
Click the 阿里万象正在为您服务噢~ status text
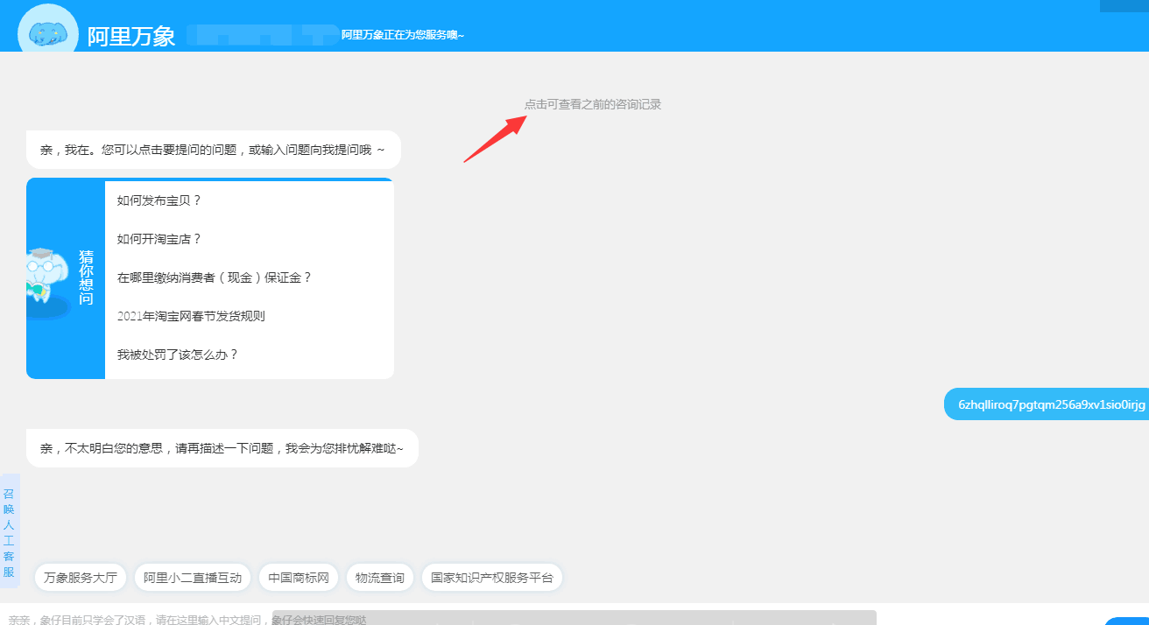[x=403, y=35]
